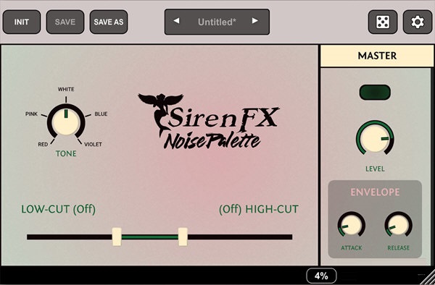This screenshot has height=285, width=435.
Task: Click the LEVEL label text
Action: [375, 169]
